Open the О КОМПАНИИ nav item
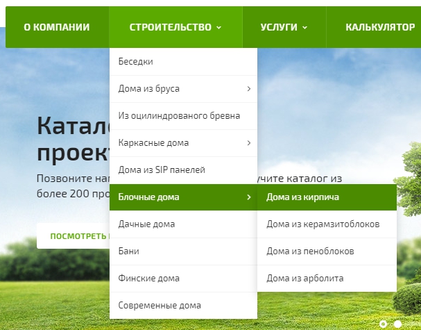Image resolution: width=421 pixels, height=330 pixels. (x=57, y=27)
